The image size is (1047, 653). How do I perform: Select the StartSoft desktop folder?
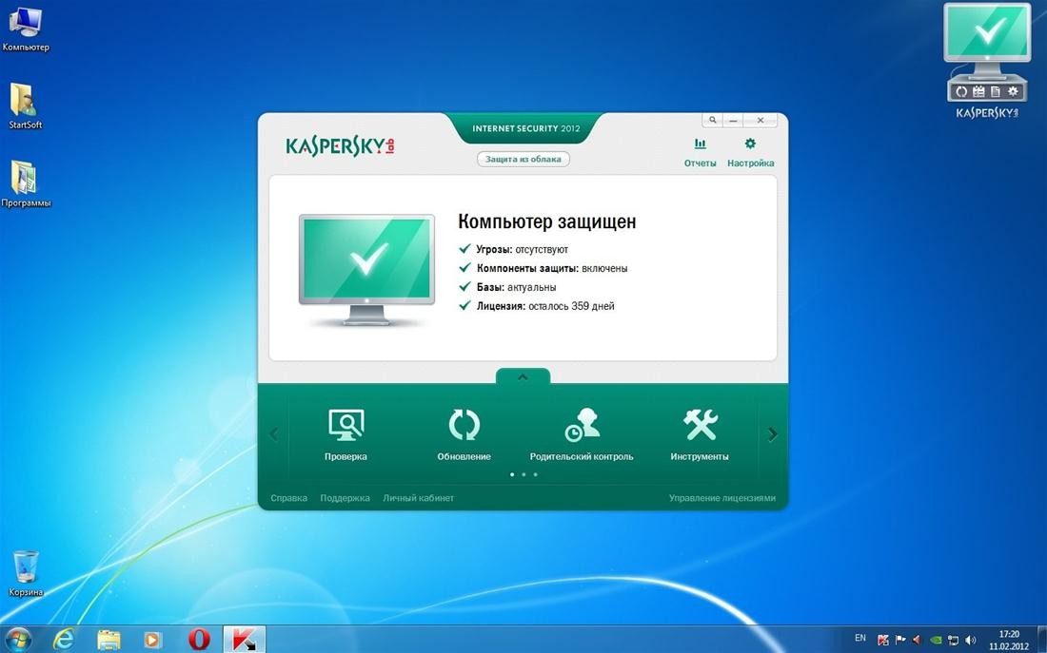[x=26, y=106]
